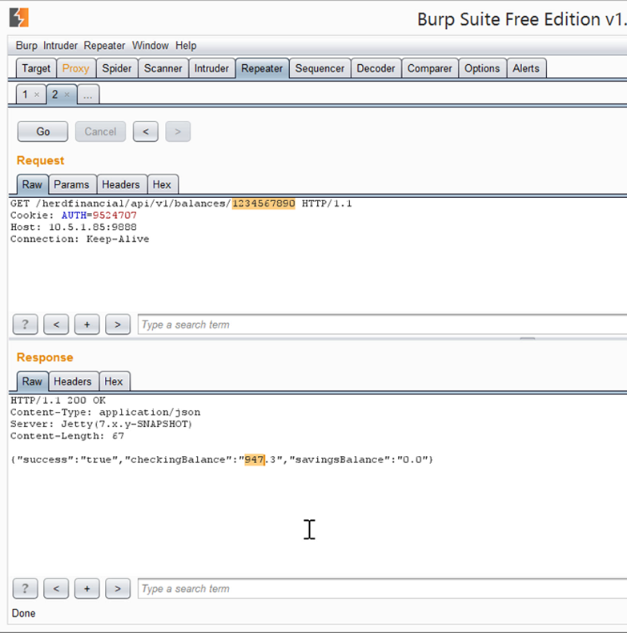The width and height of the screenshot is (627, 633).
Task: Find next match in request search
Action: pos(118,325)
